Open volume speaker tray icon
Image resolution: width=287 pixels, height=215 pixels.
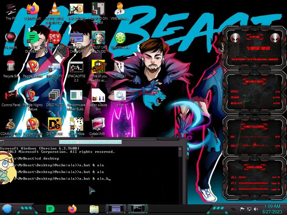[x=256, y=209]
